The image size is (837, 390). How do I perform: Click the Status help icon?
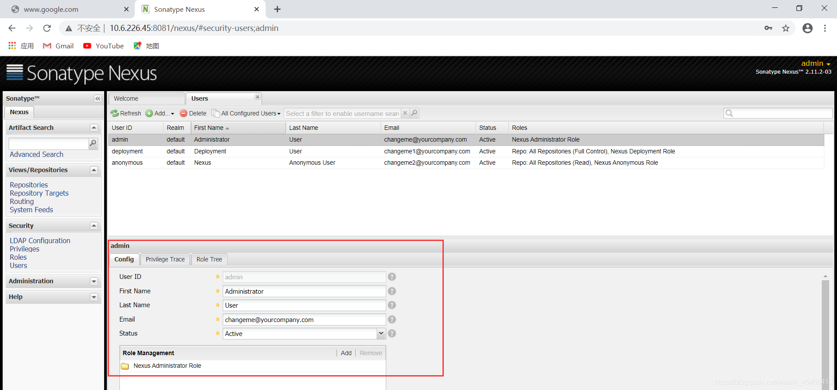(x=392, y=333)
